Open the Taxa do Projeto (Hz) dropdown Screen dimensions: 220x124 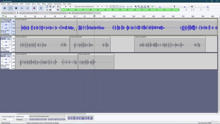8,120
